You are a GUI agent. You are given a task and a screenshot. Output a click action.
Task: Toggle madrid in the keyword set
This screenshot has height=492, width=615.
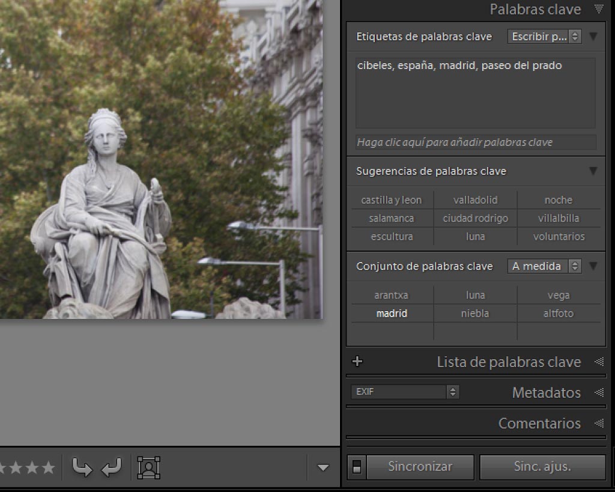click(392, 314)
